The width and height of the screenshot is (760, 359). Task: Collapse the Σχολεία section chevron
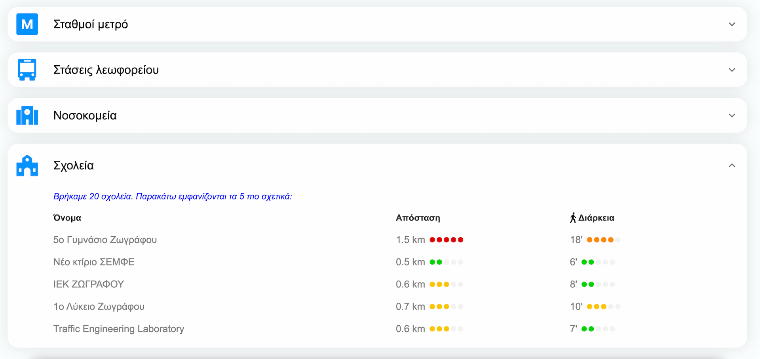tap(732, 165)
